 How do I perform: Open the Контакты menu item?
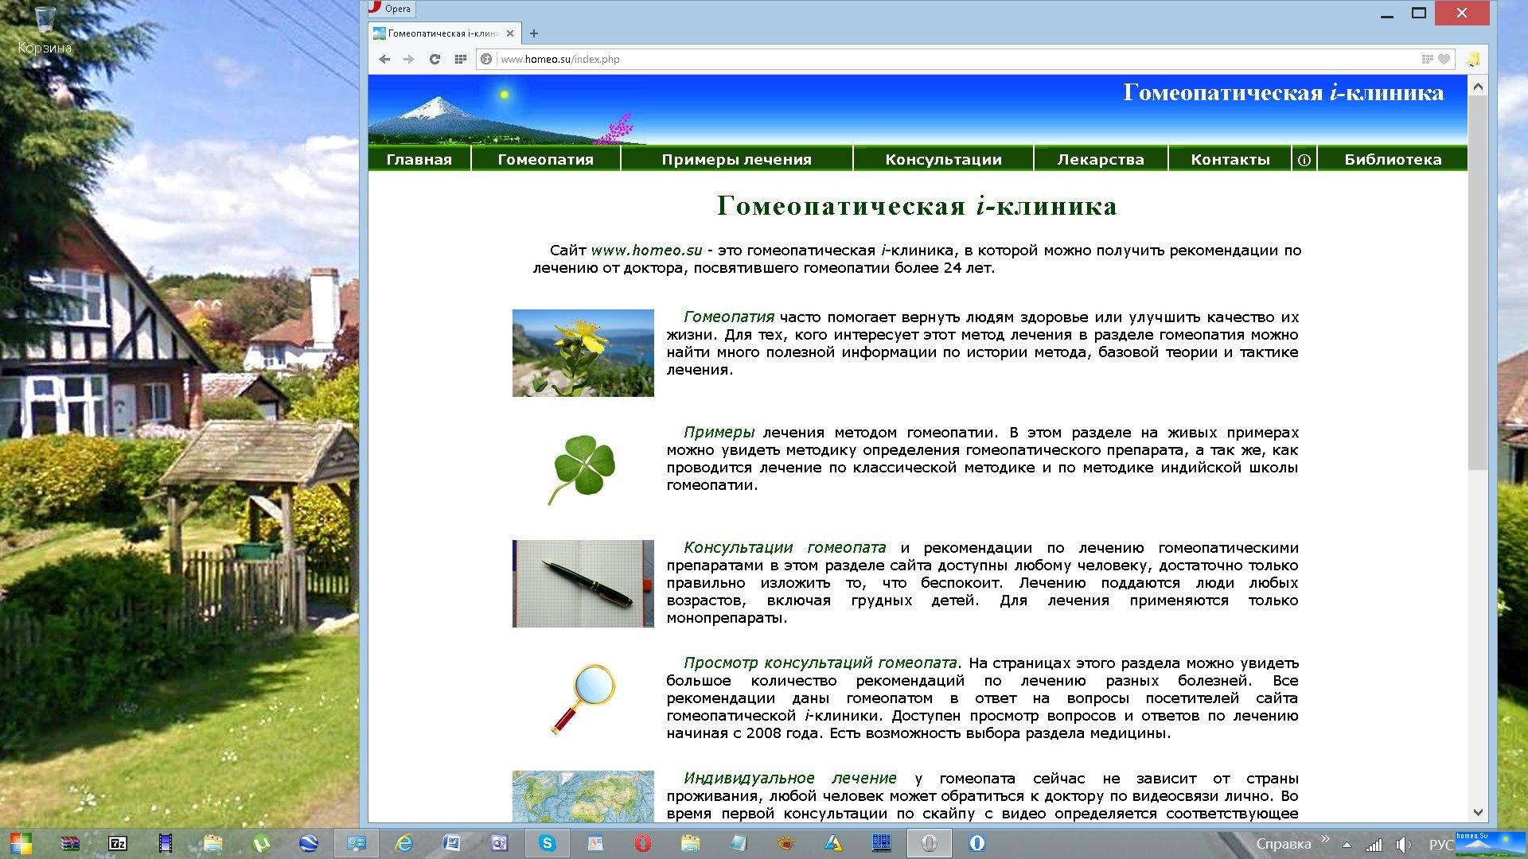[x=1230, y=159]
